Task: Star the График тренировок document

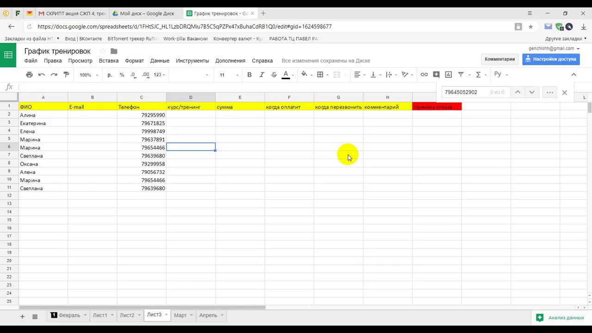Action: click(102, 51)
